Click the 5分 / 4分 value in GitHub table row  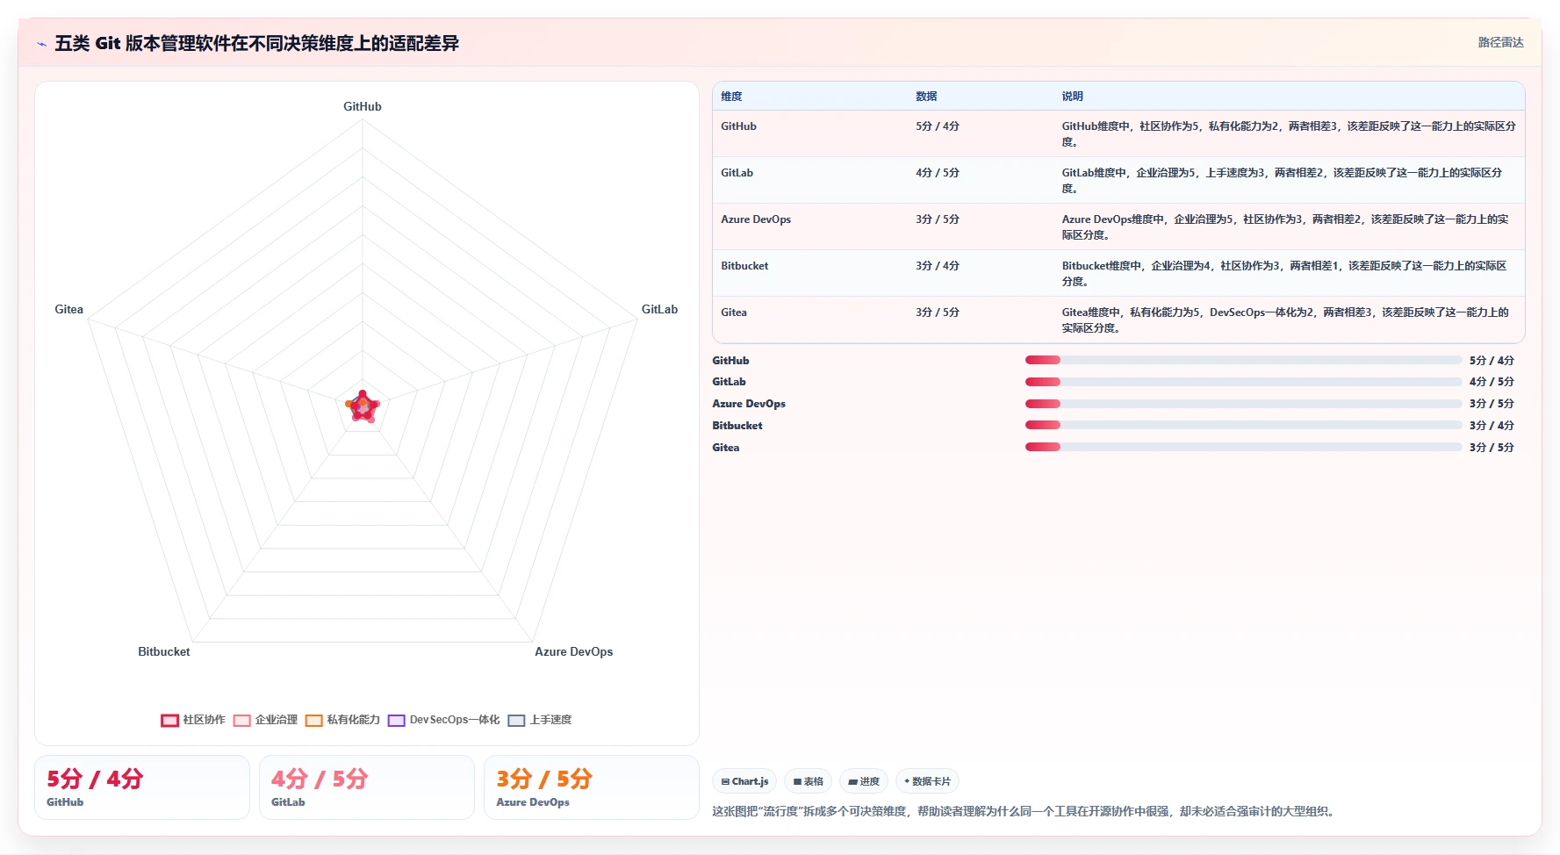(938, 126)
